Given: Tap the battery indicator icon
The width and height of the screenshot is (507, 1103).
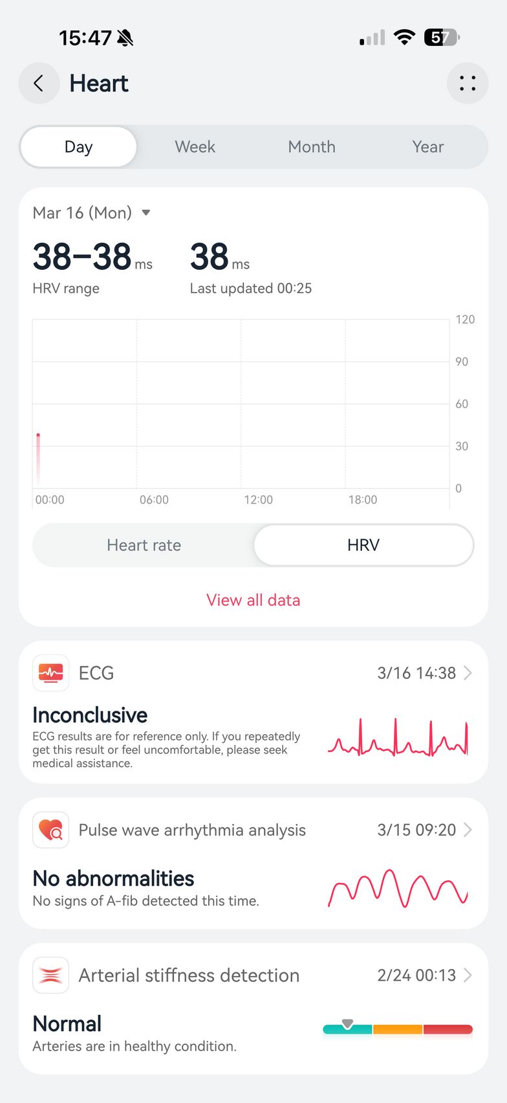Looking at the screenshot, I should pyautogui.click(x=441, y=38).
